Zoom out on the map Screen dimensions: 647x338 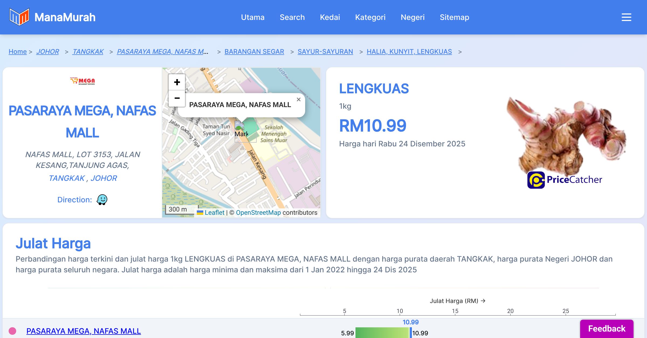pyautogui.click(x=177, y=98)
